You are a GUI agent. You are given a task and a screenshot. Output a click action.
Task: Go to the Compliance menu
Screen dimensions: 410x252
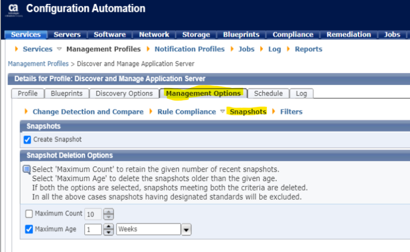292,34
